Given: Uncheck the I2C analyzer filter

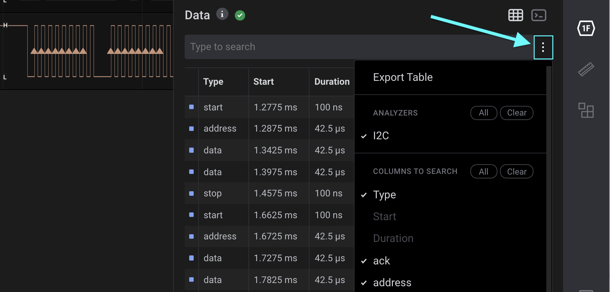Looking at the screenshot, I should (x=381, y=135).
